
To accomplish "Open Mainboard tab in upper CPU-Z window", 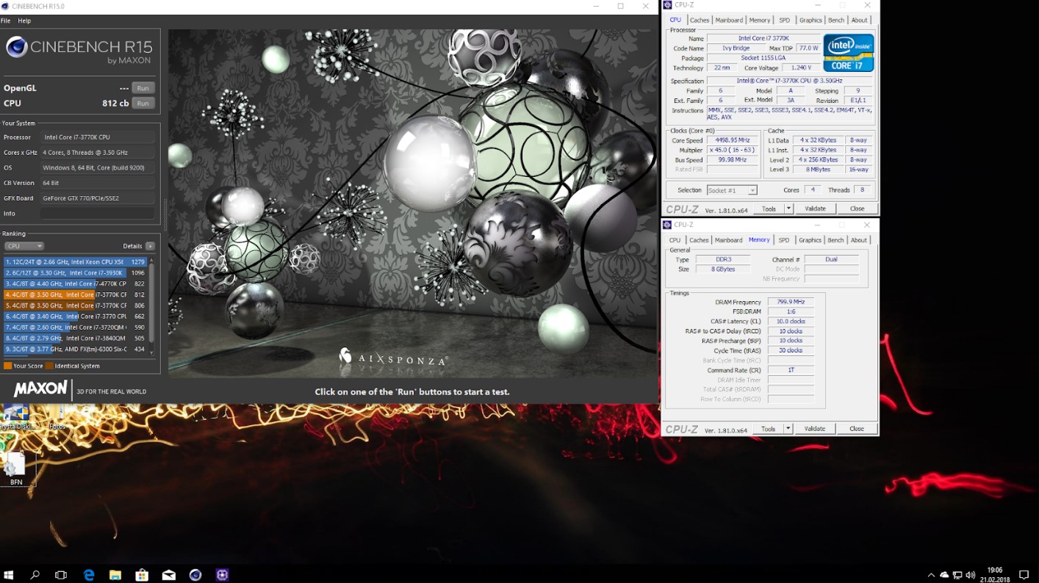I will coord(729,20).
